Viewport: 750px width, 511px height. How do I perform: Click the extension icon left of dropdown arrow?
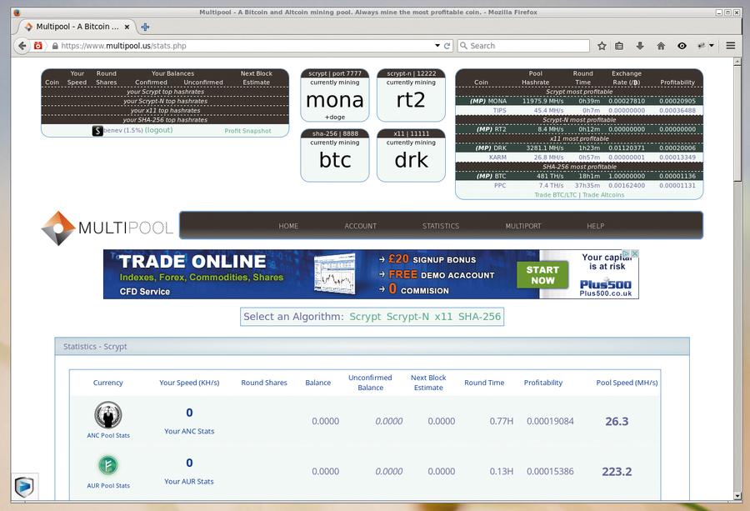(x=702, y=46)
